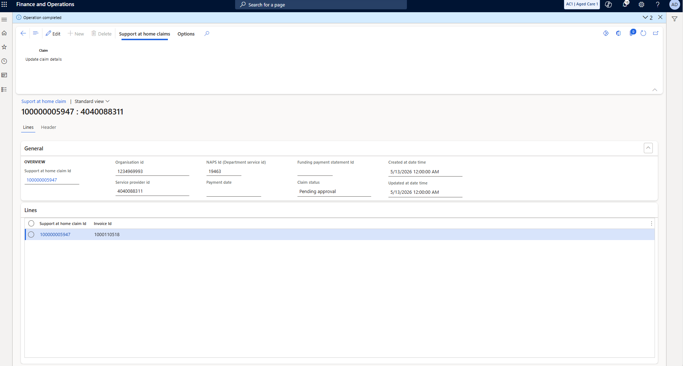Open attachments icon with zero badge
The image size is (683, 366).
(x=632, y=33)
